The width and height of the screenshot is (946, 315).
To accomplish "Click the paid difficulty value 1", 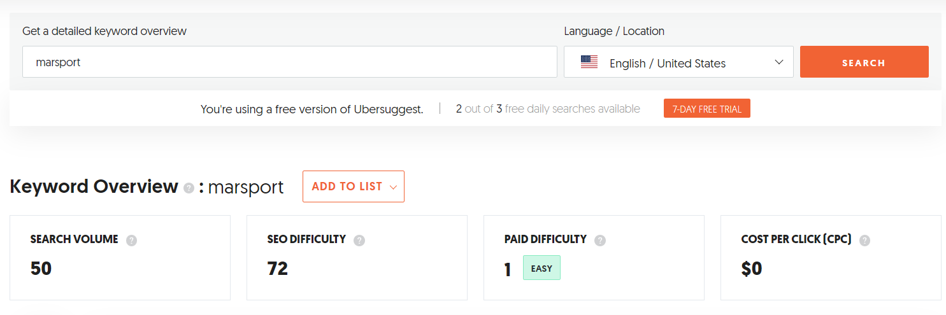I will (508, 270).
